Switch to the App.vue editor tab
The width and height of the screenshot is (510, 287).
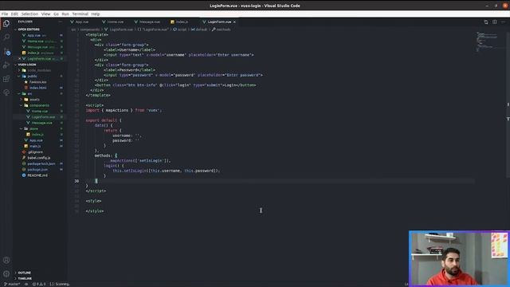(82, 22)
